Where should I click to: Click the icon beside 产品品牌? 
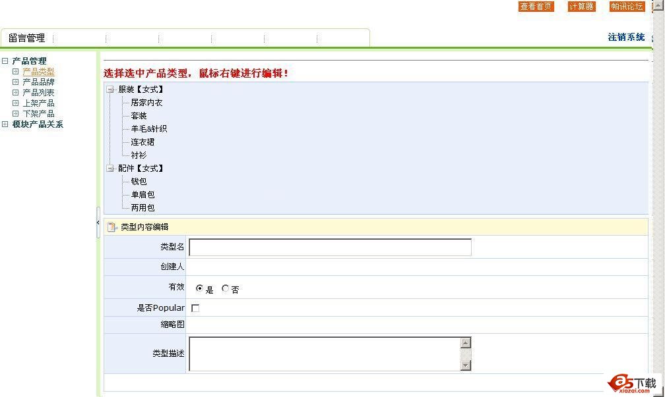pos(15,82)
